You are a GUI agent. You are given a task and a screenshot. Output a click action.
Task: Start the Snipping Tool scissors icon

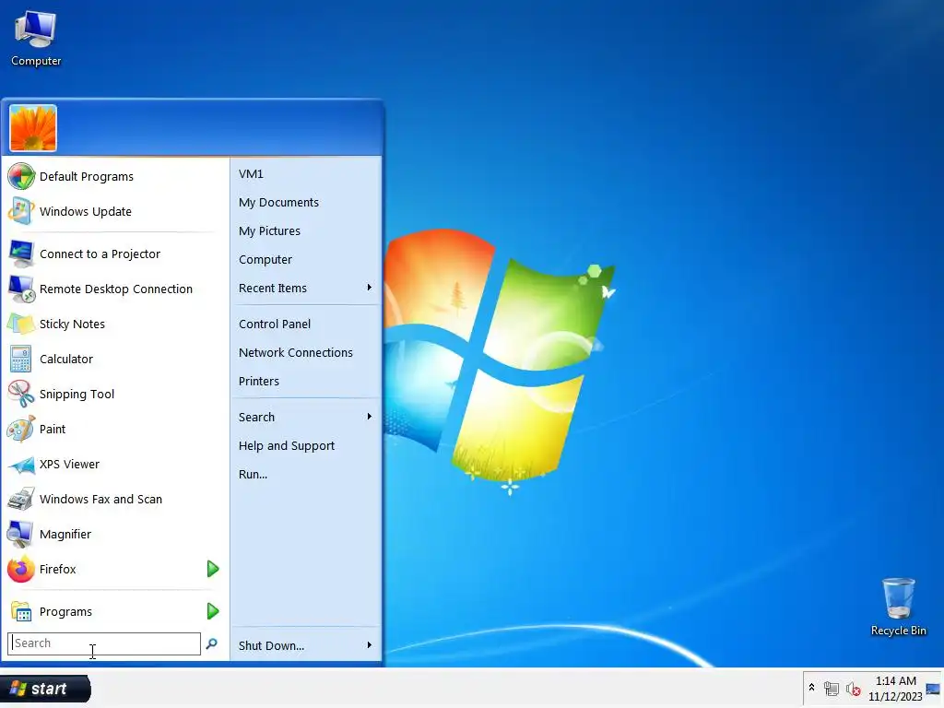[x=21, y=394]
